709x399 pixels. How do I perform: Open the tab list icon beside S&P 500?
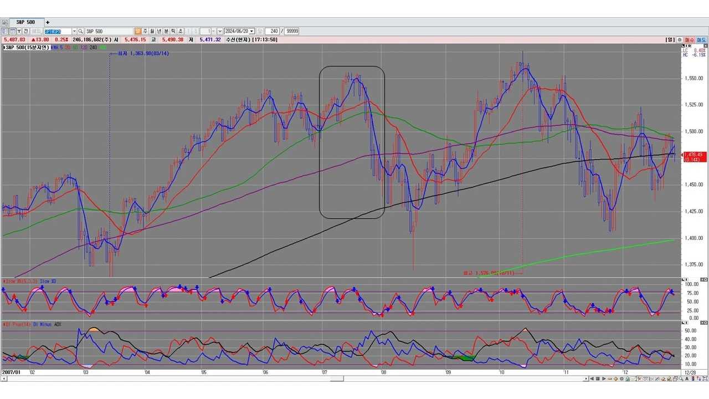point(5,22)
